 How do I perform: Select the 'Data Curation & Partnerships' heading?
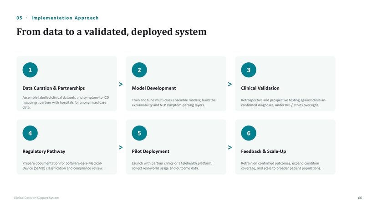[x=54, y=88]
